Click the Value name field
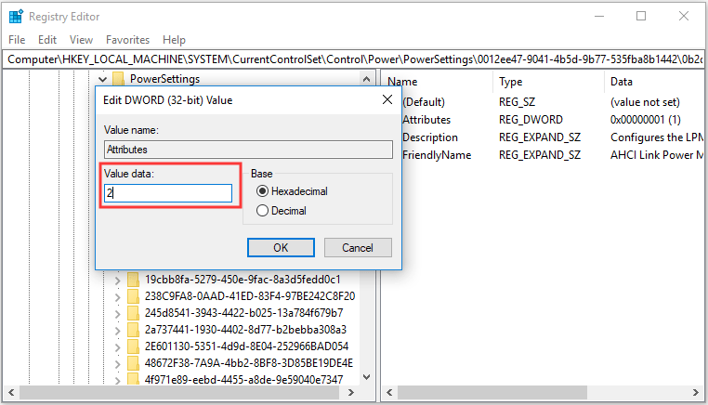Screen dimensions: 708x405 [x=248, y=150]
